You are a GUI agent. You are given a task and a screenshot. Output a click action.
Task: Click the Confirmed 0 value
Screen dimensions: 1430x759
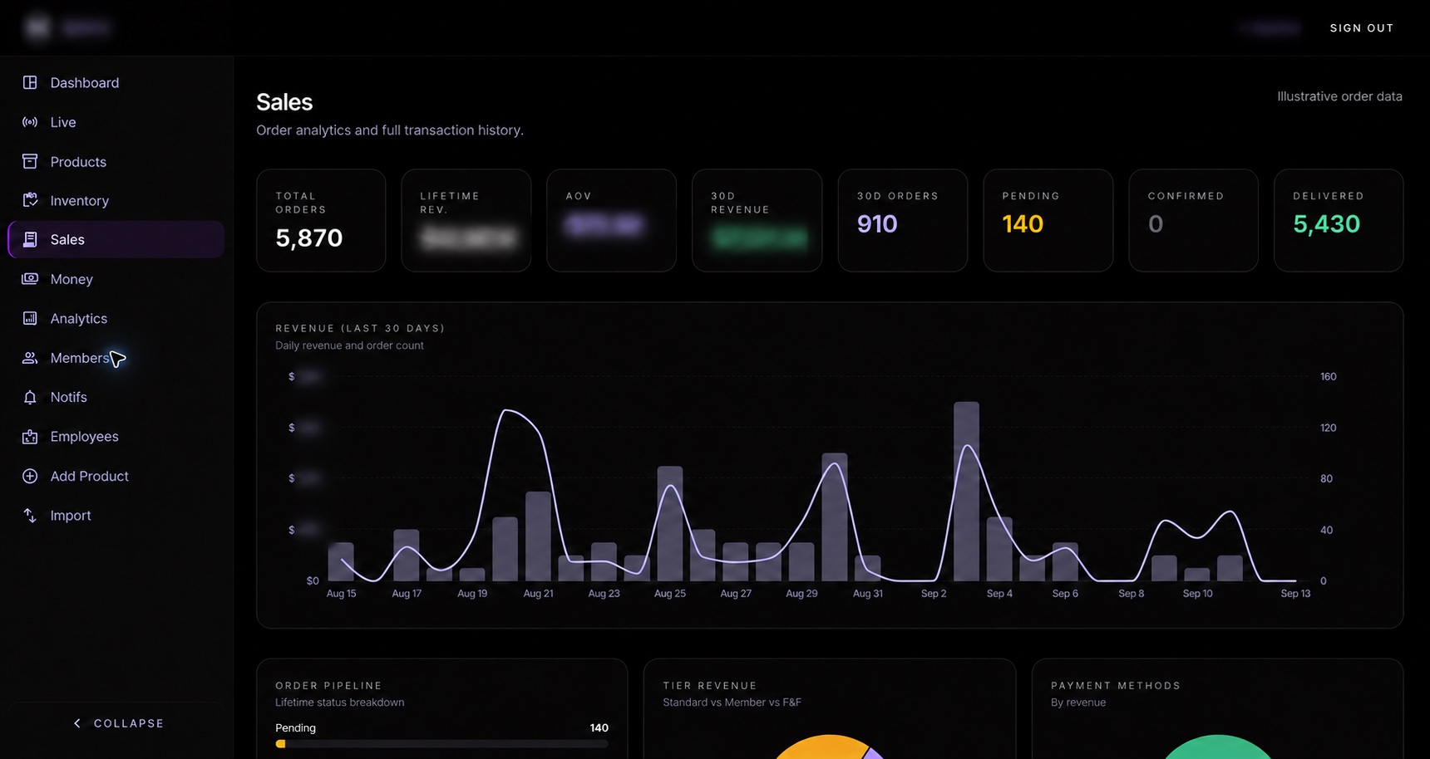pos(1156,224)
